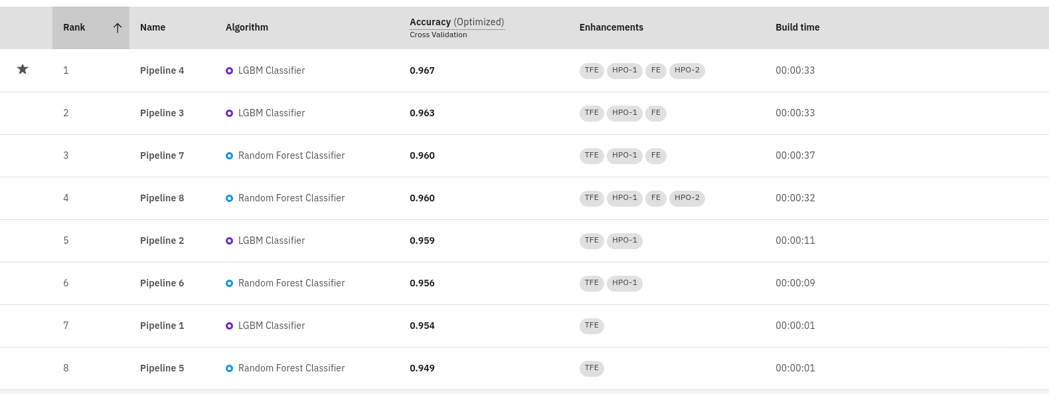Open the TFE enhancement tag on Pipeline 1
Image resolution: width=1049 pixels, height=394 pixels.
[x=591, y=326]
